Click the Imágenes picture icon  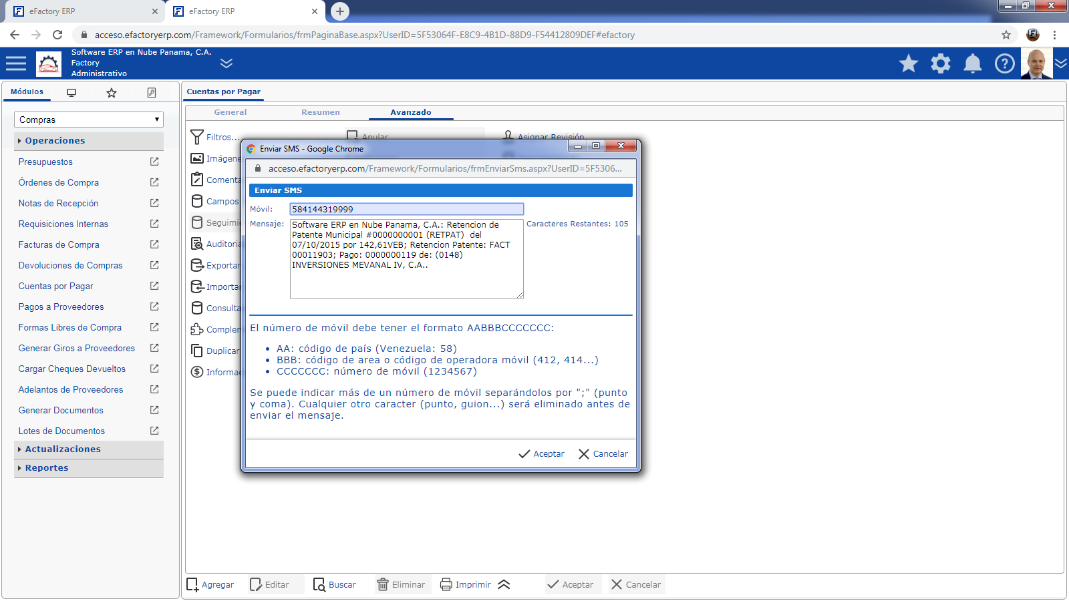pos(197,158)
